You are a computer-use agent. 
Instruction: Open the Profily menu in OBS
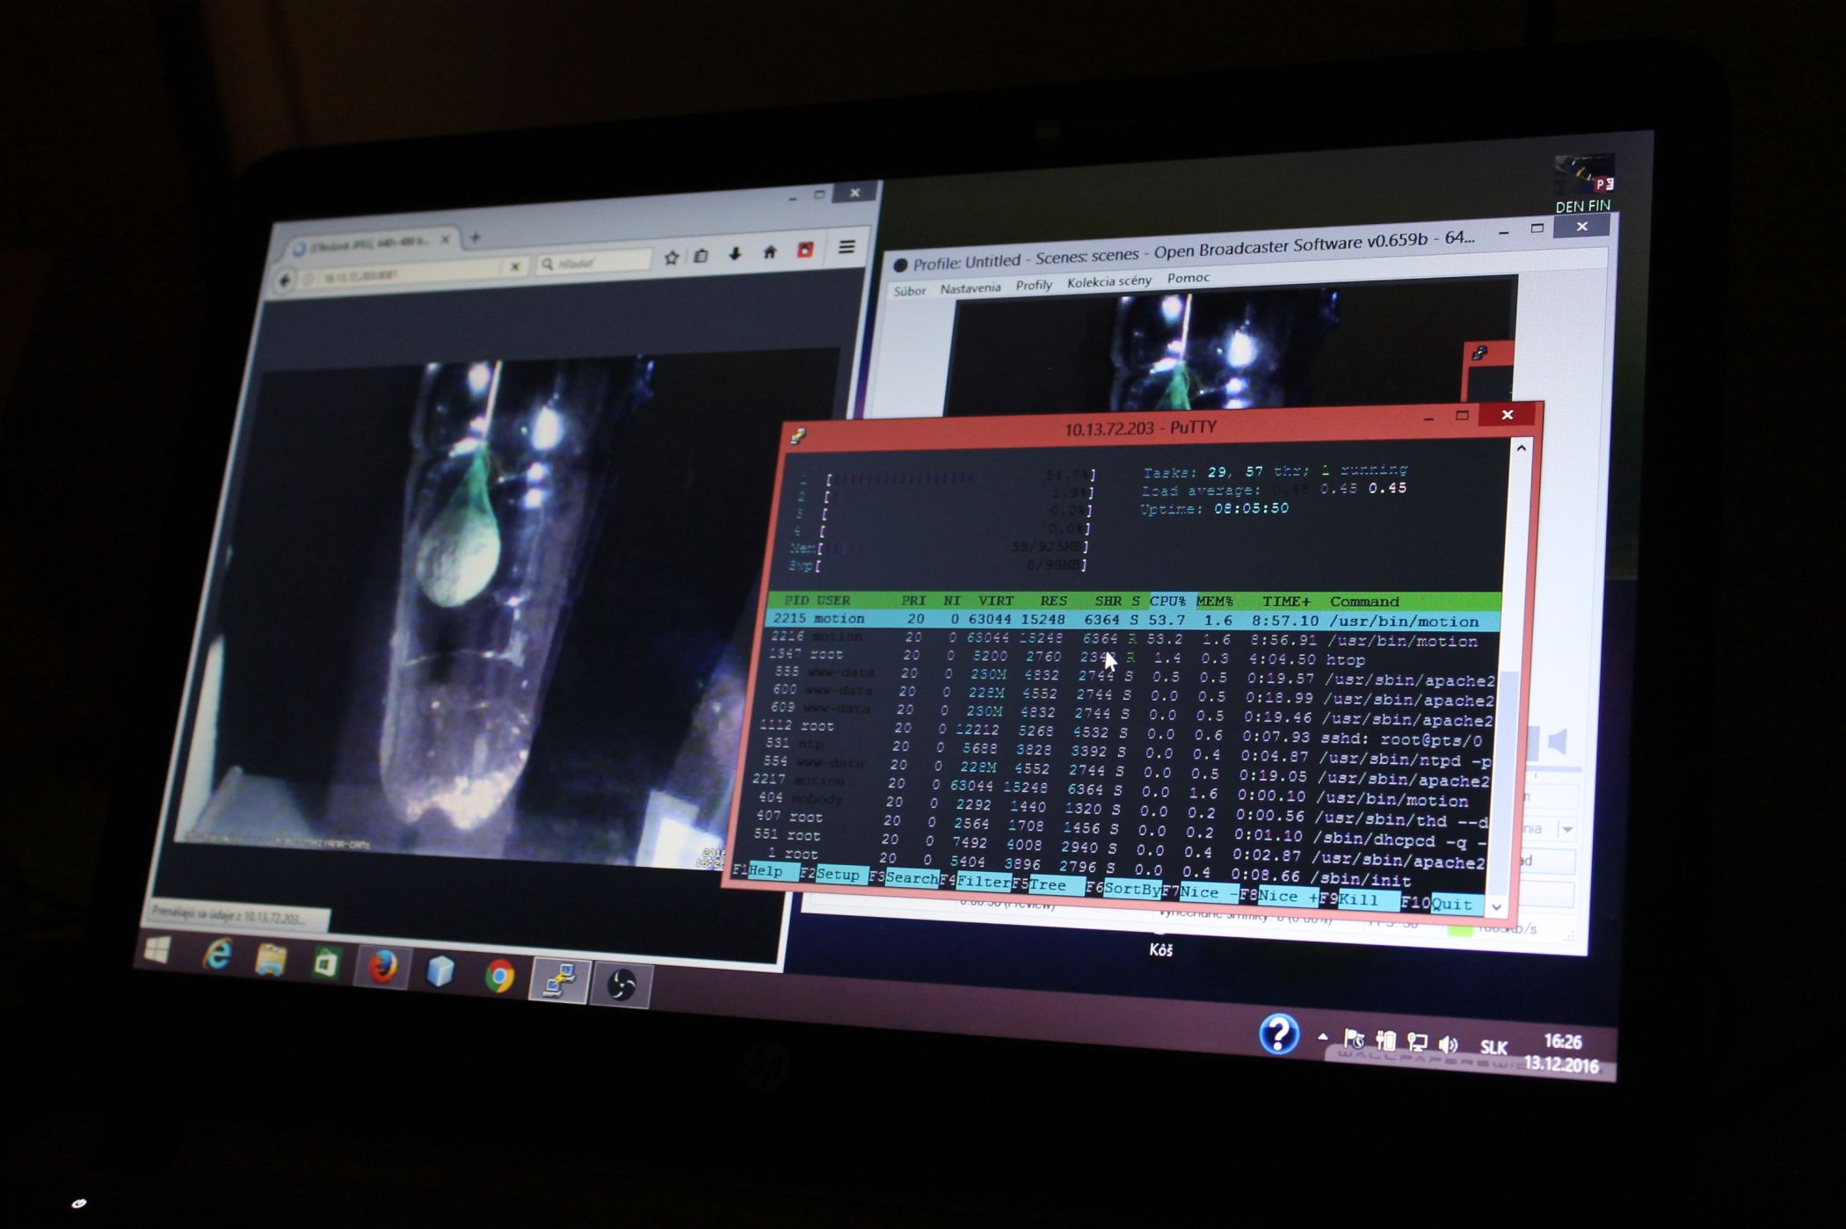[x=1034, y=285]
